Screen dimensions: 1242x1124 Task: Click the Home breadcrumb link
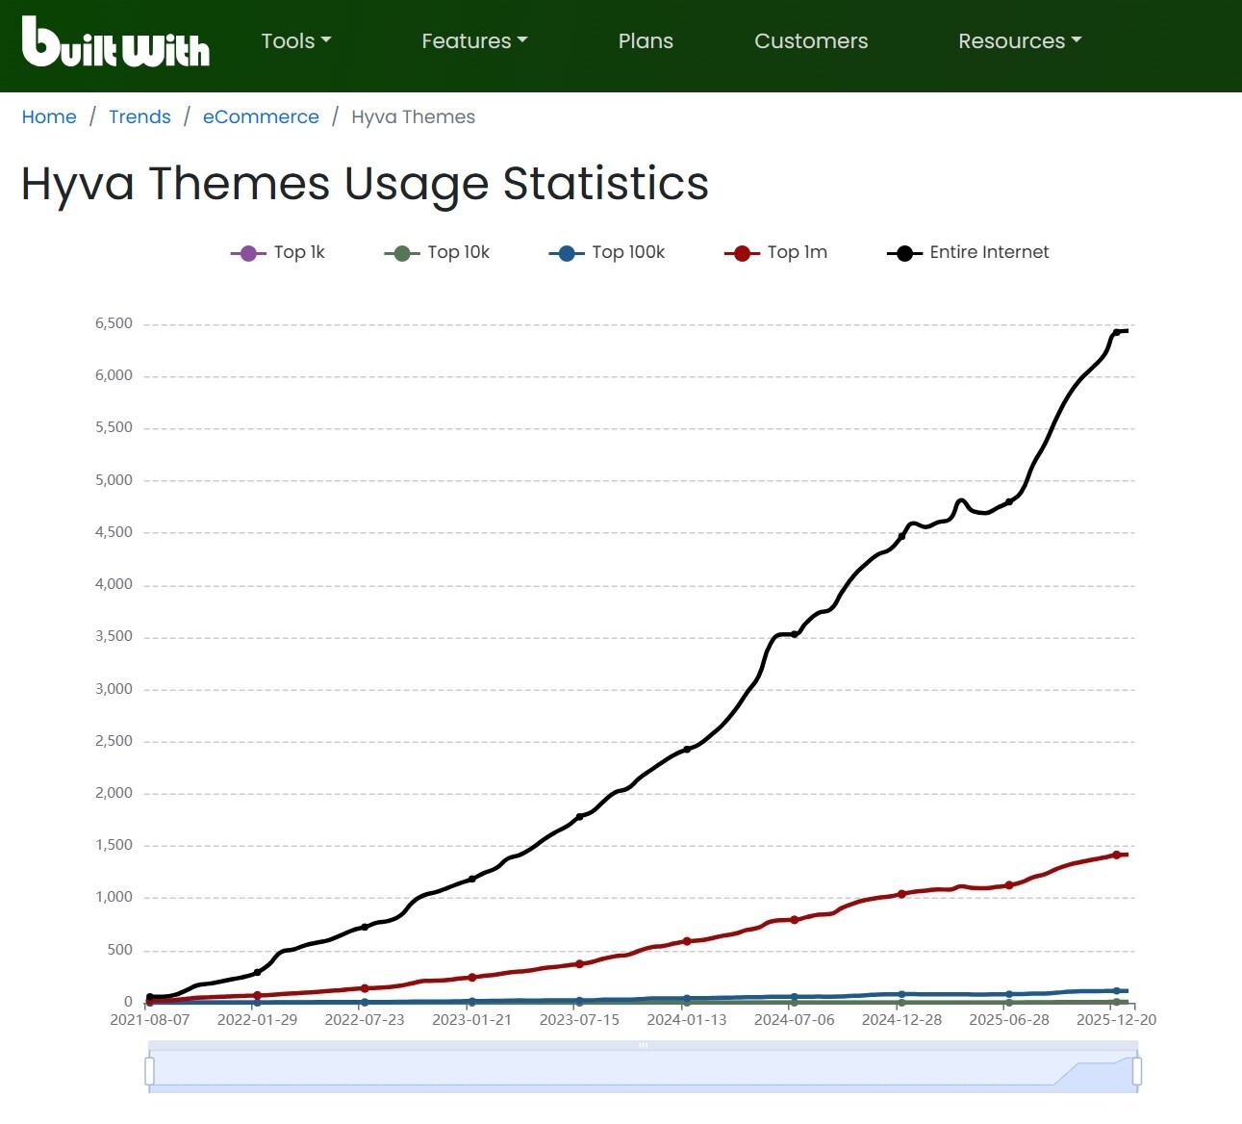[49, 116]
